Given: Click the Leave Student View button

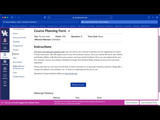Looking at the screenshot, I should pos(149,102).
